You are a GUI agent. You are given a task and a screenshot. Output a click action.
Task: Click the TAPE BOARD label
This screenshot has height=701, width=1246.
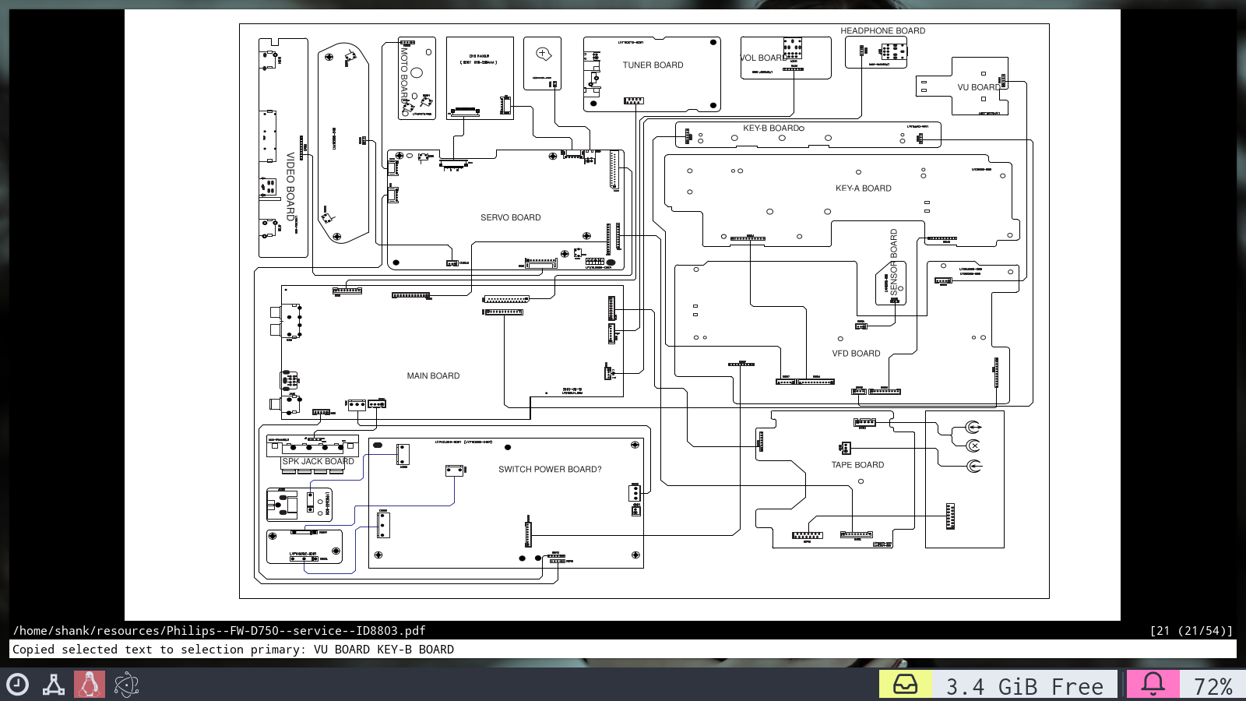coord(857,465)
